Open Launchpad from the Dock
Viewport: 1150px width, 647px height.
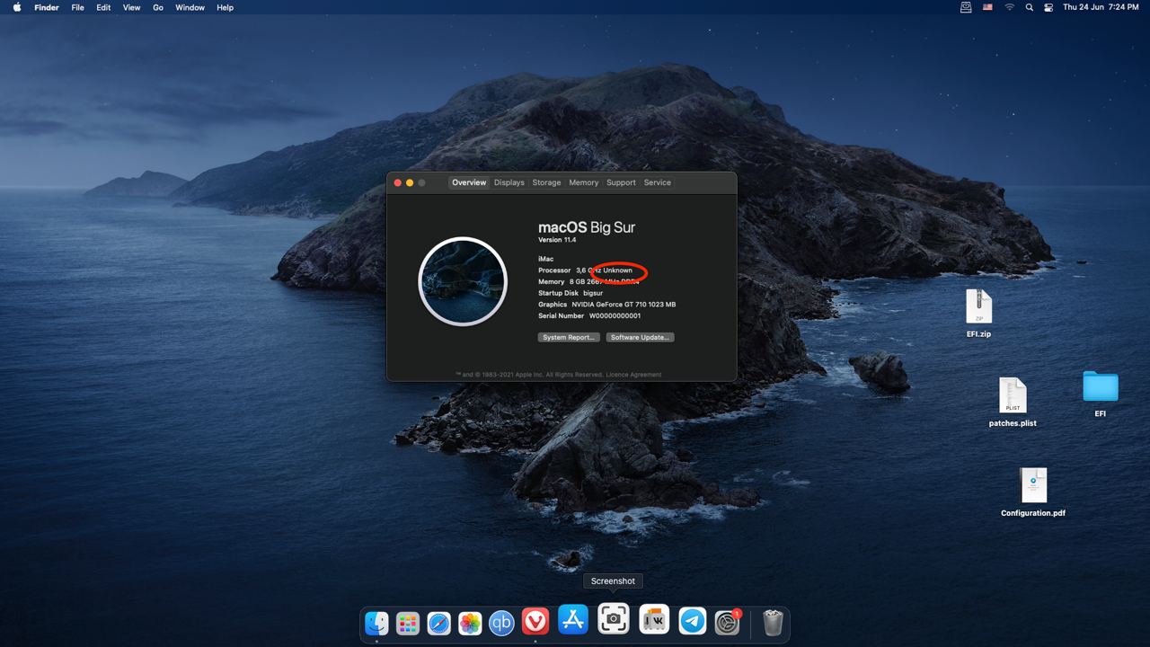(x=408, y=623)
